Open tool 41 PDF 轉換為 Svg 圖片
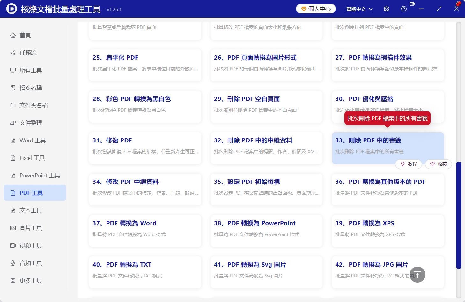Screen dimensions: 465x302 [267, 272]
